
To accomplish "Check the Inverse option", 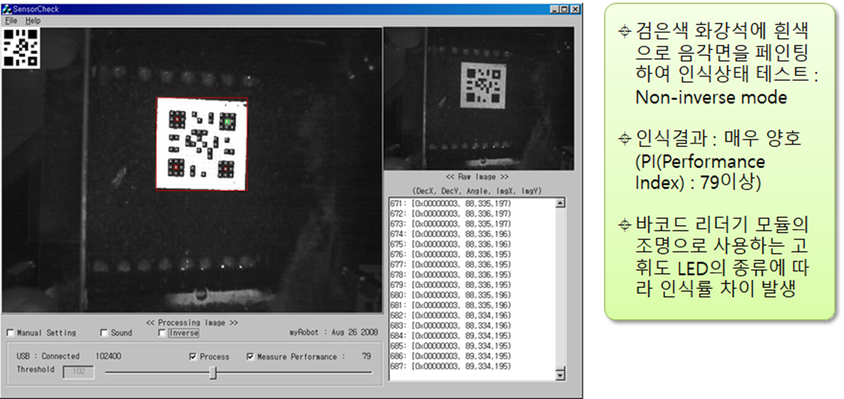I will click(162, 333).
